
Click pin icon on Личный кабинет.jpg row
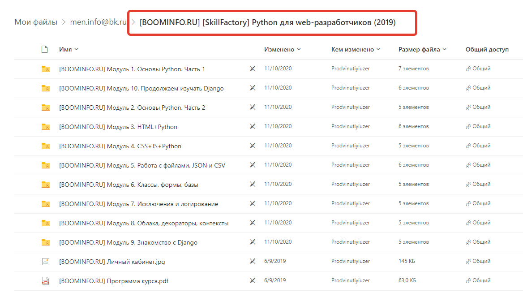click(x=253, y=261)
